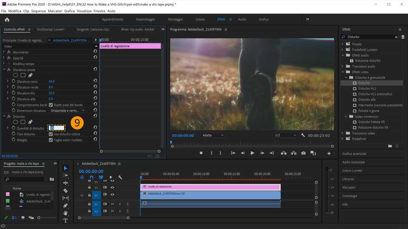The image size is (408, 229).
Task: Toggle stopwatch for Quantità di disturbo
Action: click(x=14, y=128)
